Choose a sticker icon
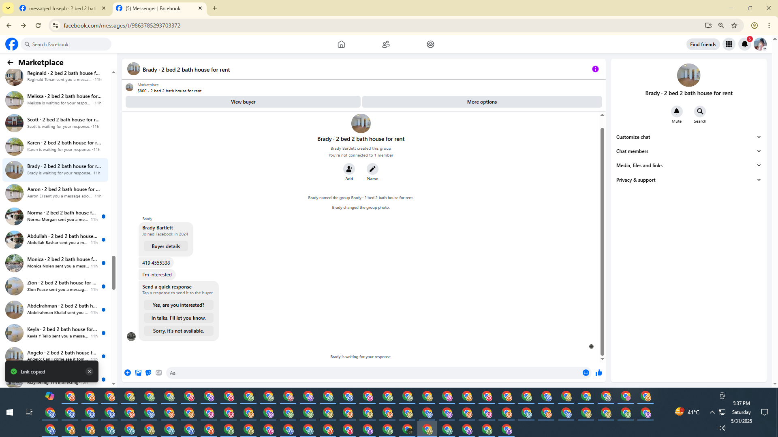The width and height of the screenshot is (778, 437). (x=148, y=373)
